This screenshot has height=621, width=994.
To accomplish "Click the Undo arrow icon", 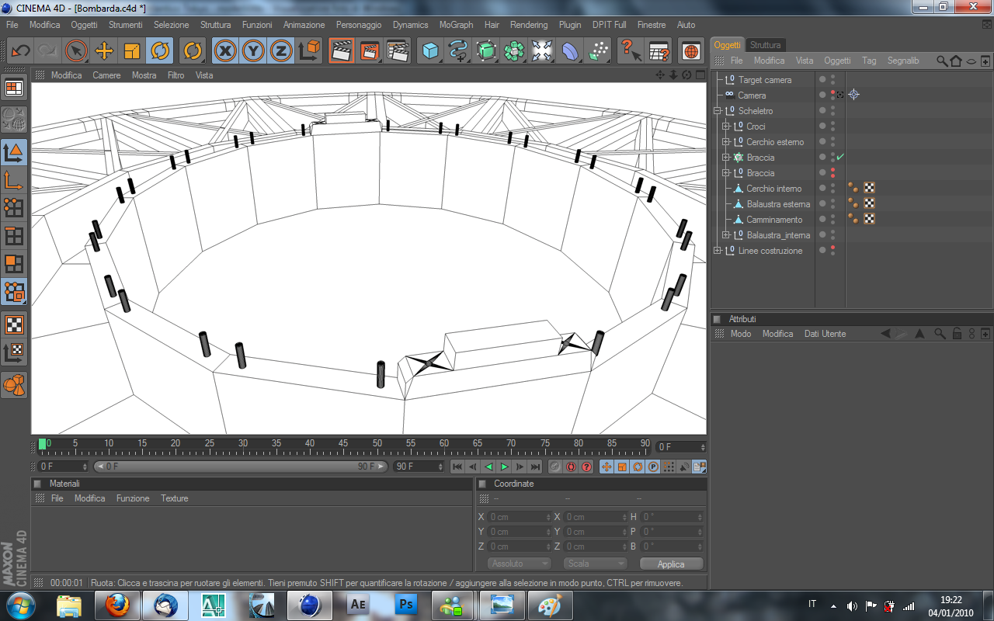I will tap(20, 51).
